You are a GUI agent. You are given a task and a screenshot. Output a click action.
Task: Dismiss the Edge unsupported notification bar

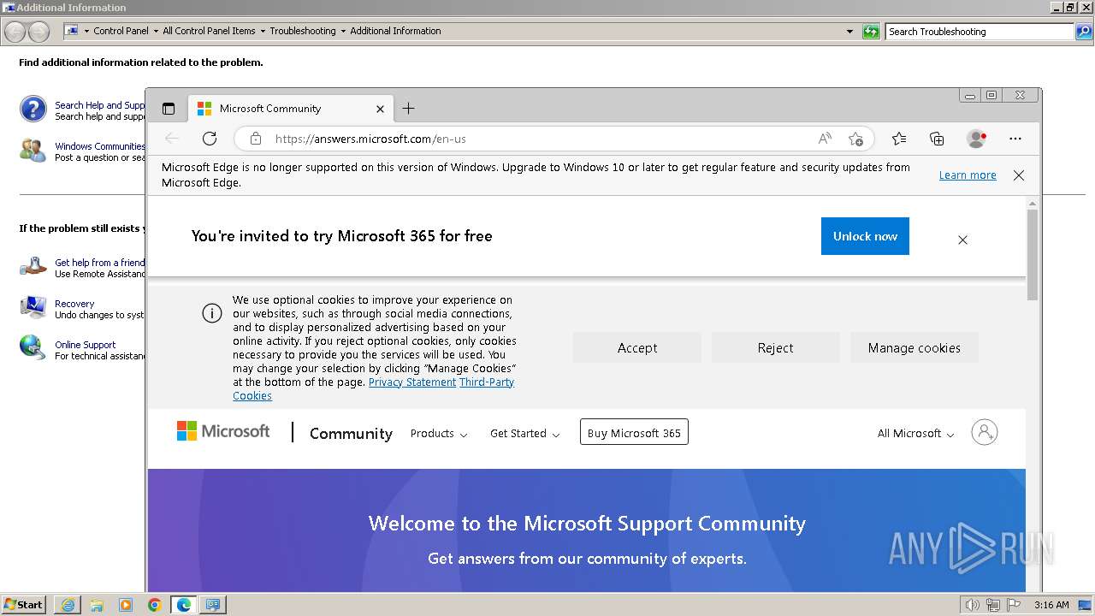(1018, 175)
